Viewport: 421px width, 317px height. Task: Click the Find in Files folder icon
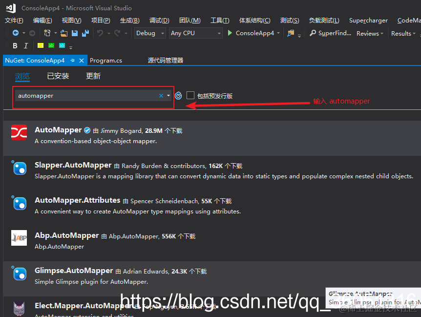pos(291,33)
